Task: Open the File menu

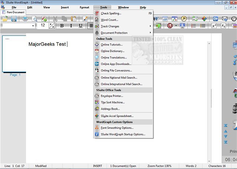Action: point(14,7)
